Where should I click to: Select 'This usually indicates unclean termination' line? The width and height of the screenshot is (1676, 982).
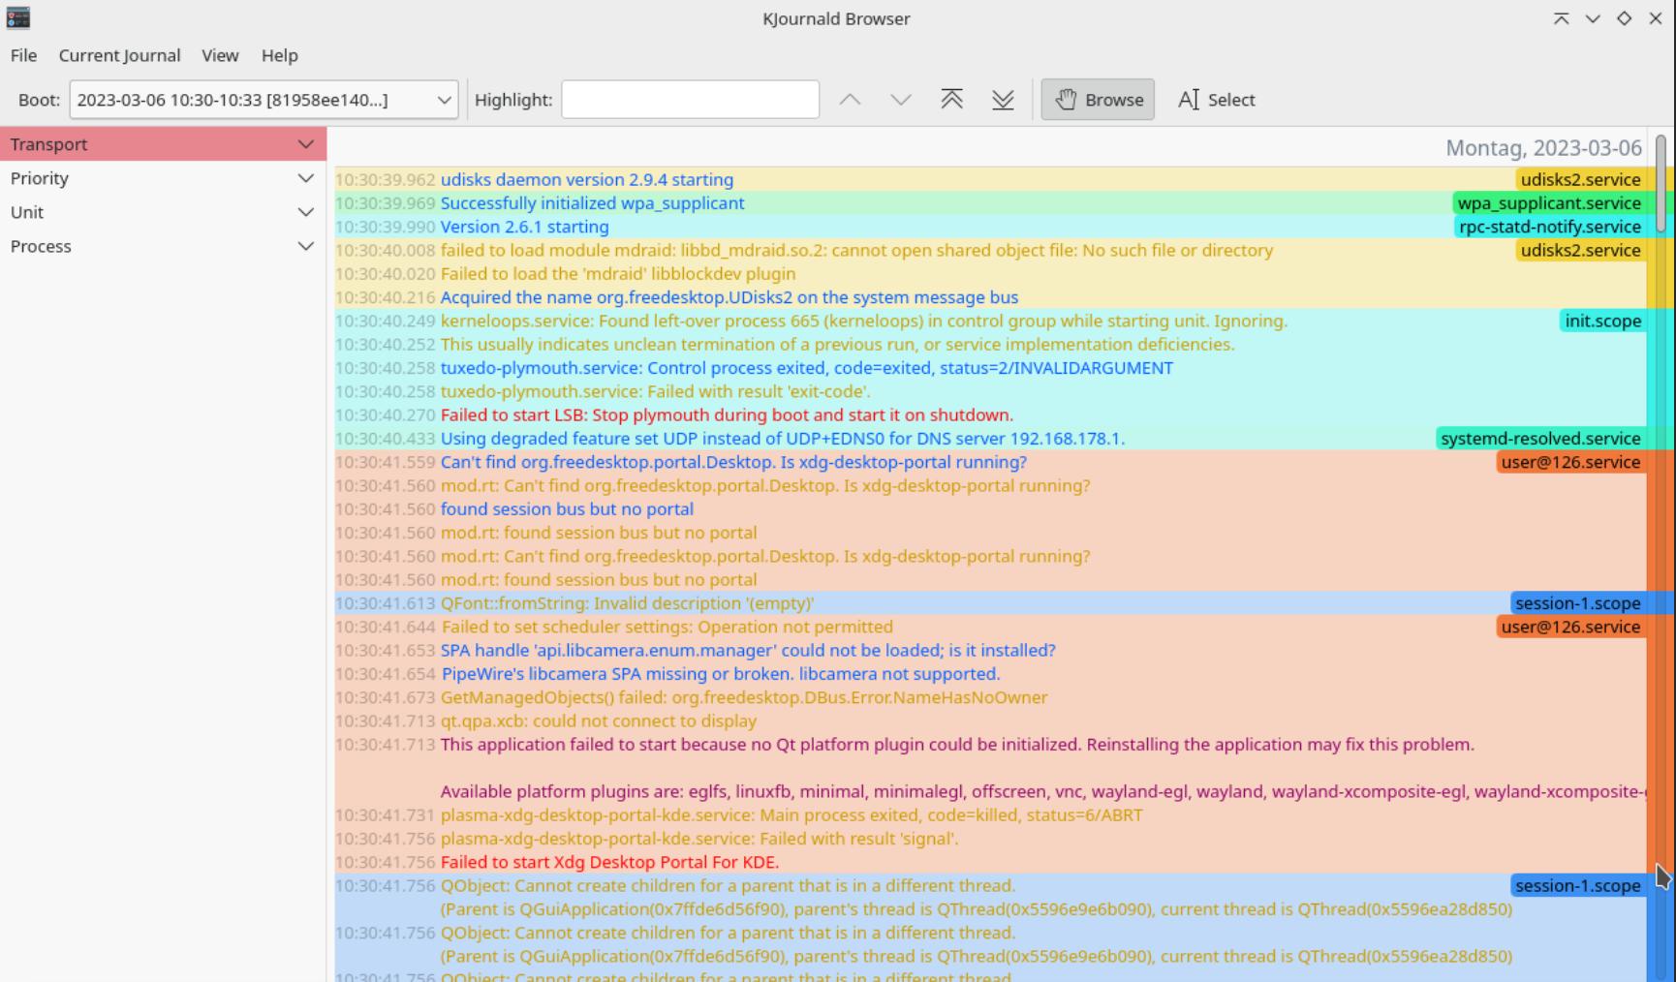pyautogui.click(x=837, y=345)
